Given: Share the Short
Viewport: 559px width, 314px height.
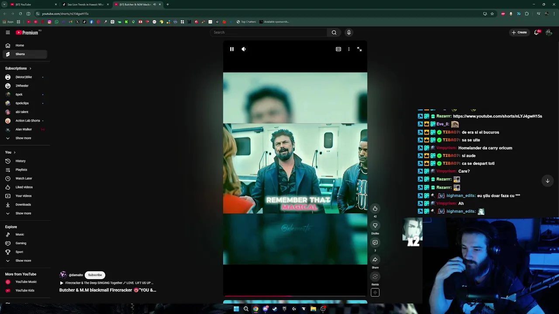Looking at the screenshot, I should pyautogui.click(x=375, y=259).
